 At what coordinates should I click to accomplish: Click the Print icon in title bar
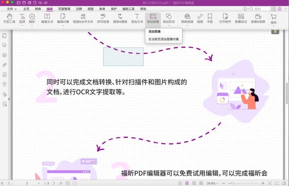point(29,2)
